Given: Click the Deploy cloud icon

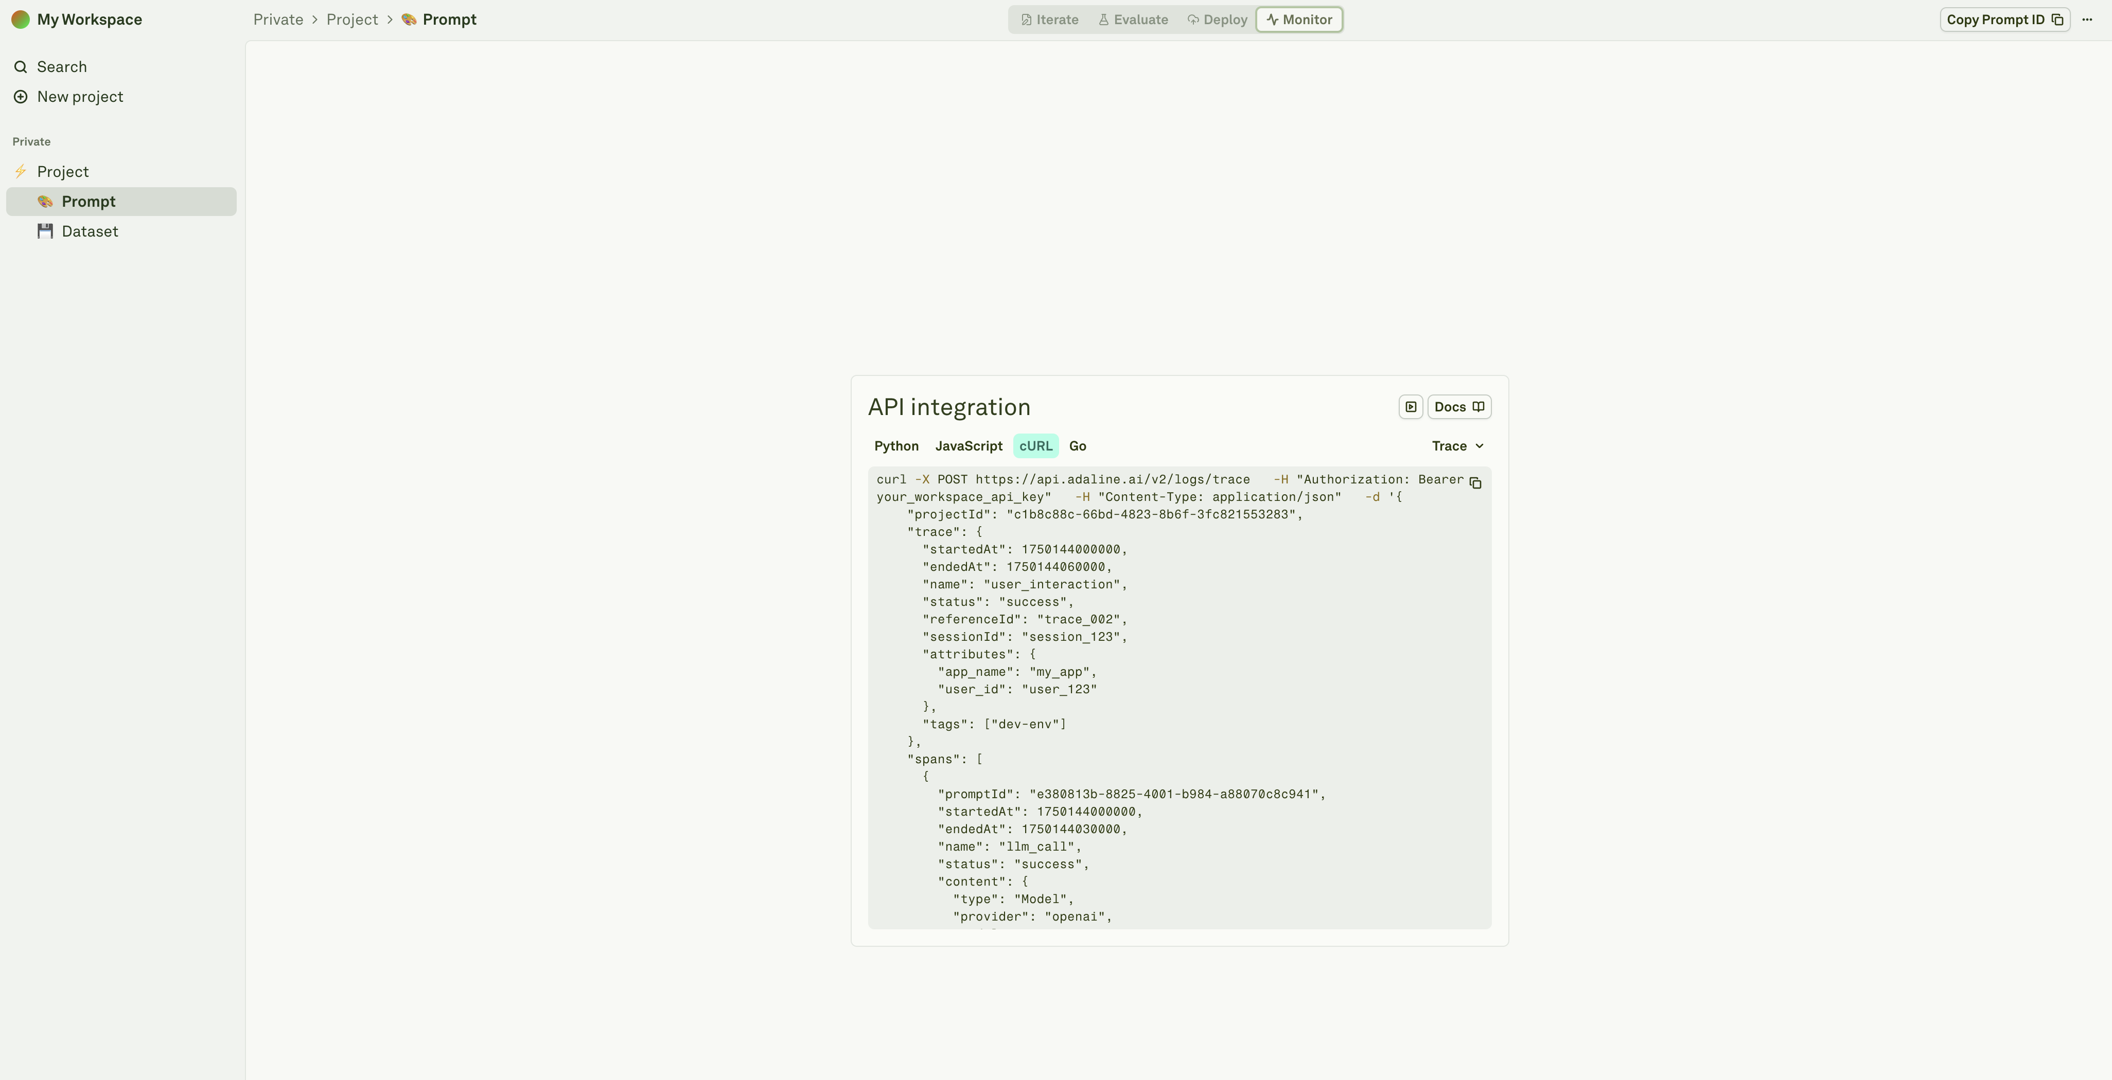Looking at the screenshot, I should 1193,19.
